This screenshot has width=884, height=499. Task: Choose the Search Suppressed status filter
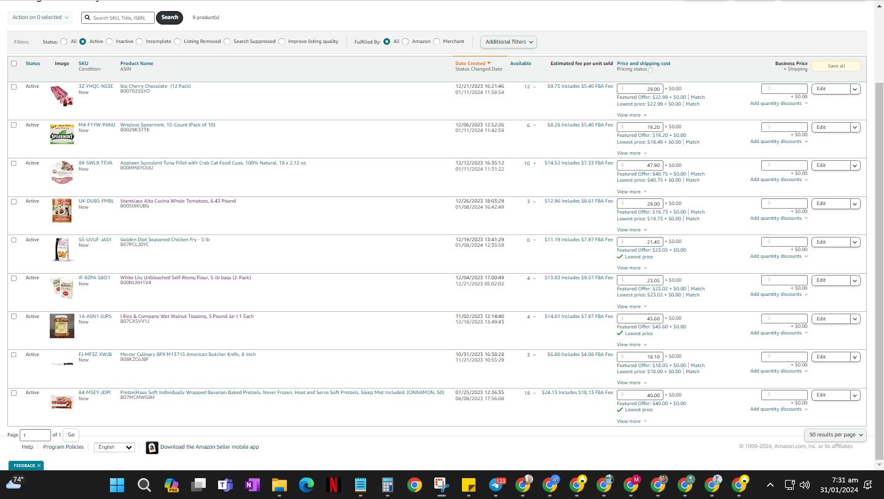[x=227, y=42]
